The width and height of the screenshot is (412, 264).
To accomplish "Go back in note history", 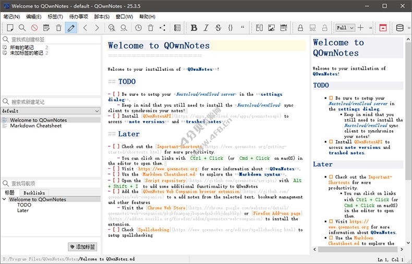I will pos(85,28).
